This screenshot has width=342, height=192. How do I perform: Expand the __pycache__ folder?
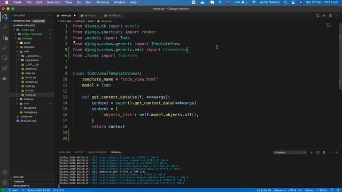point(32,55)
